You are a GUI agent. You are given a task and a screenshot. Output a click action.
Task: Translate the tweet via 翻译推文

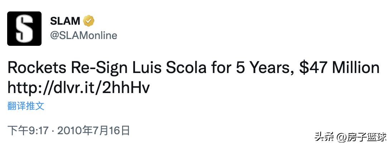coord(26,106)
